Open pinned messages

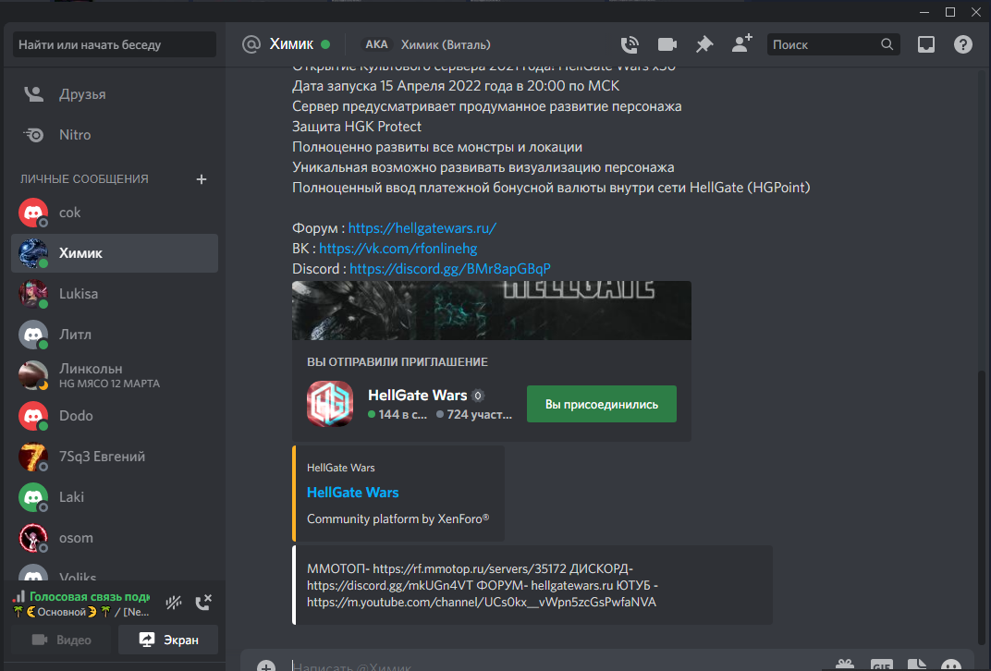point(704,44)
